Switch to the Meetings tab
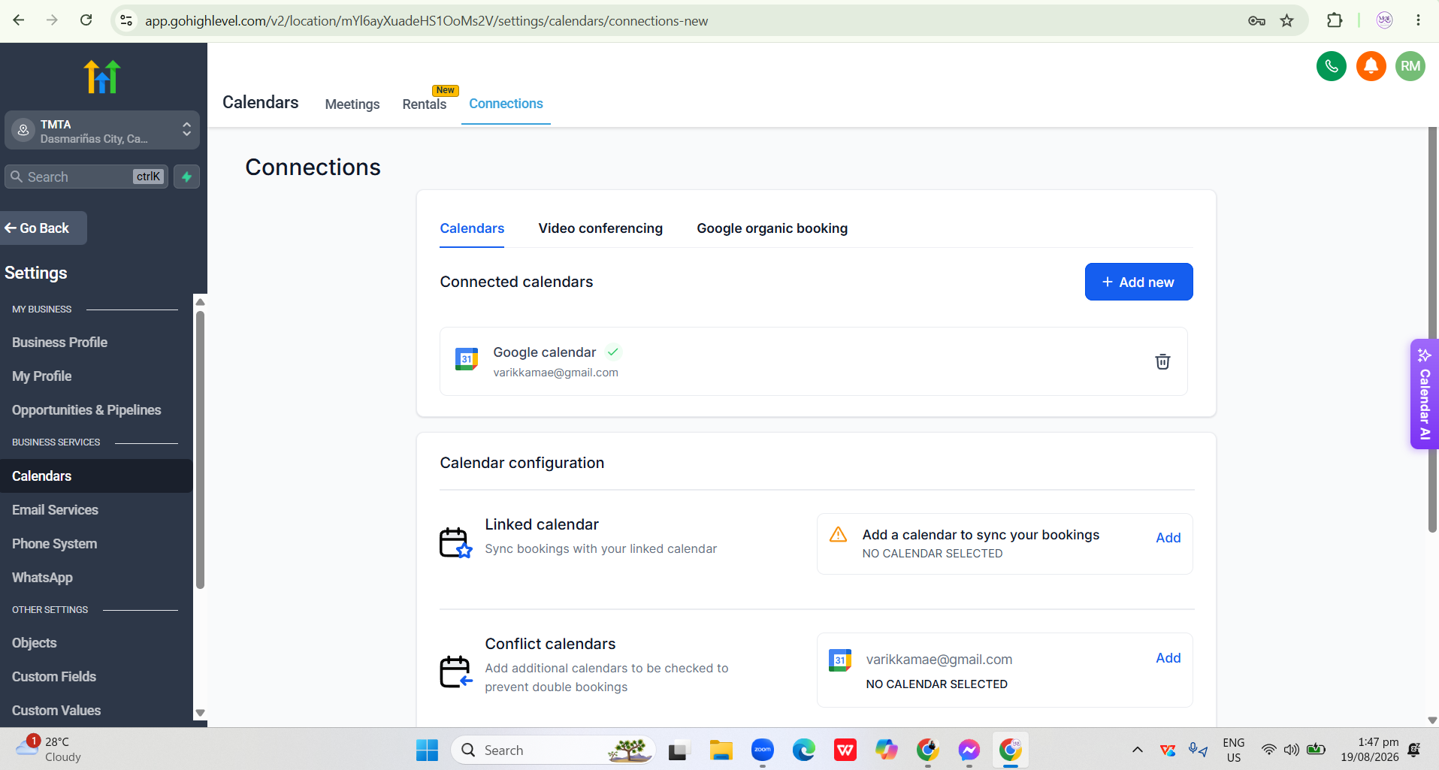The height and width of the screenshot is (770, 1439). point(352,104)
